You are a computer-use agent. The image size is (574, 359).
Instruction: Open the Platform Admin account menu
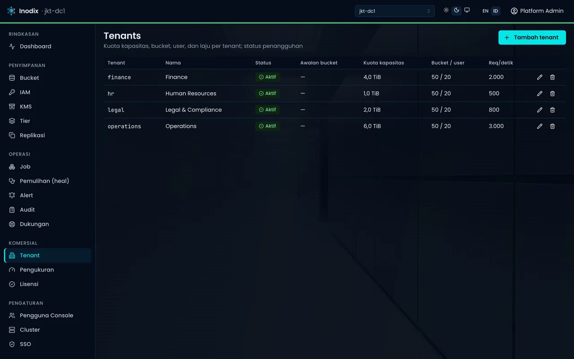537,11
